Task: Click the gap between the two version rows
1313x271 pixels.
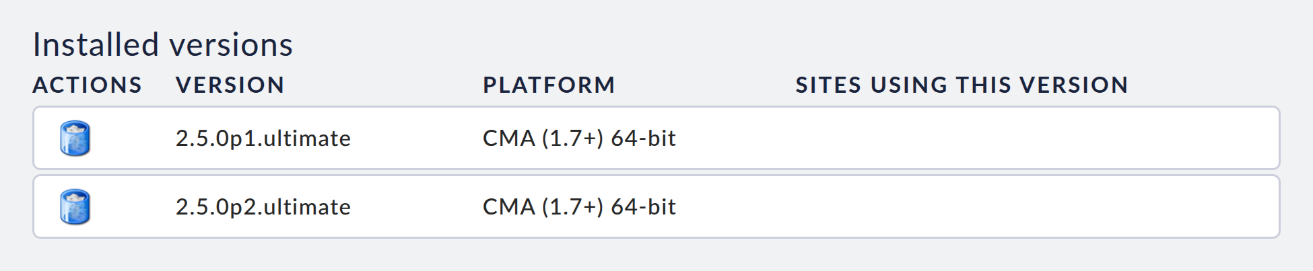Action: (656, 172)
